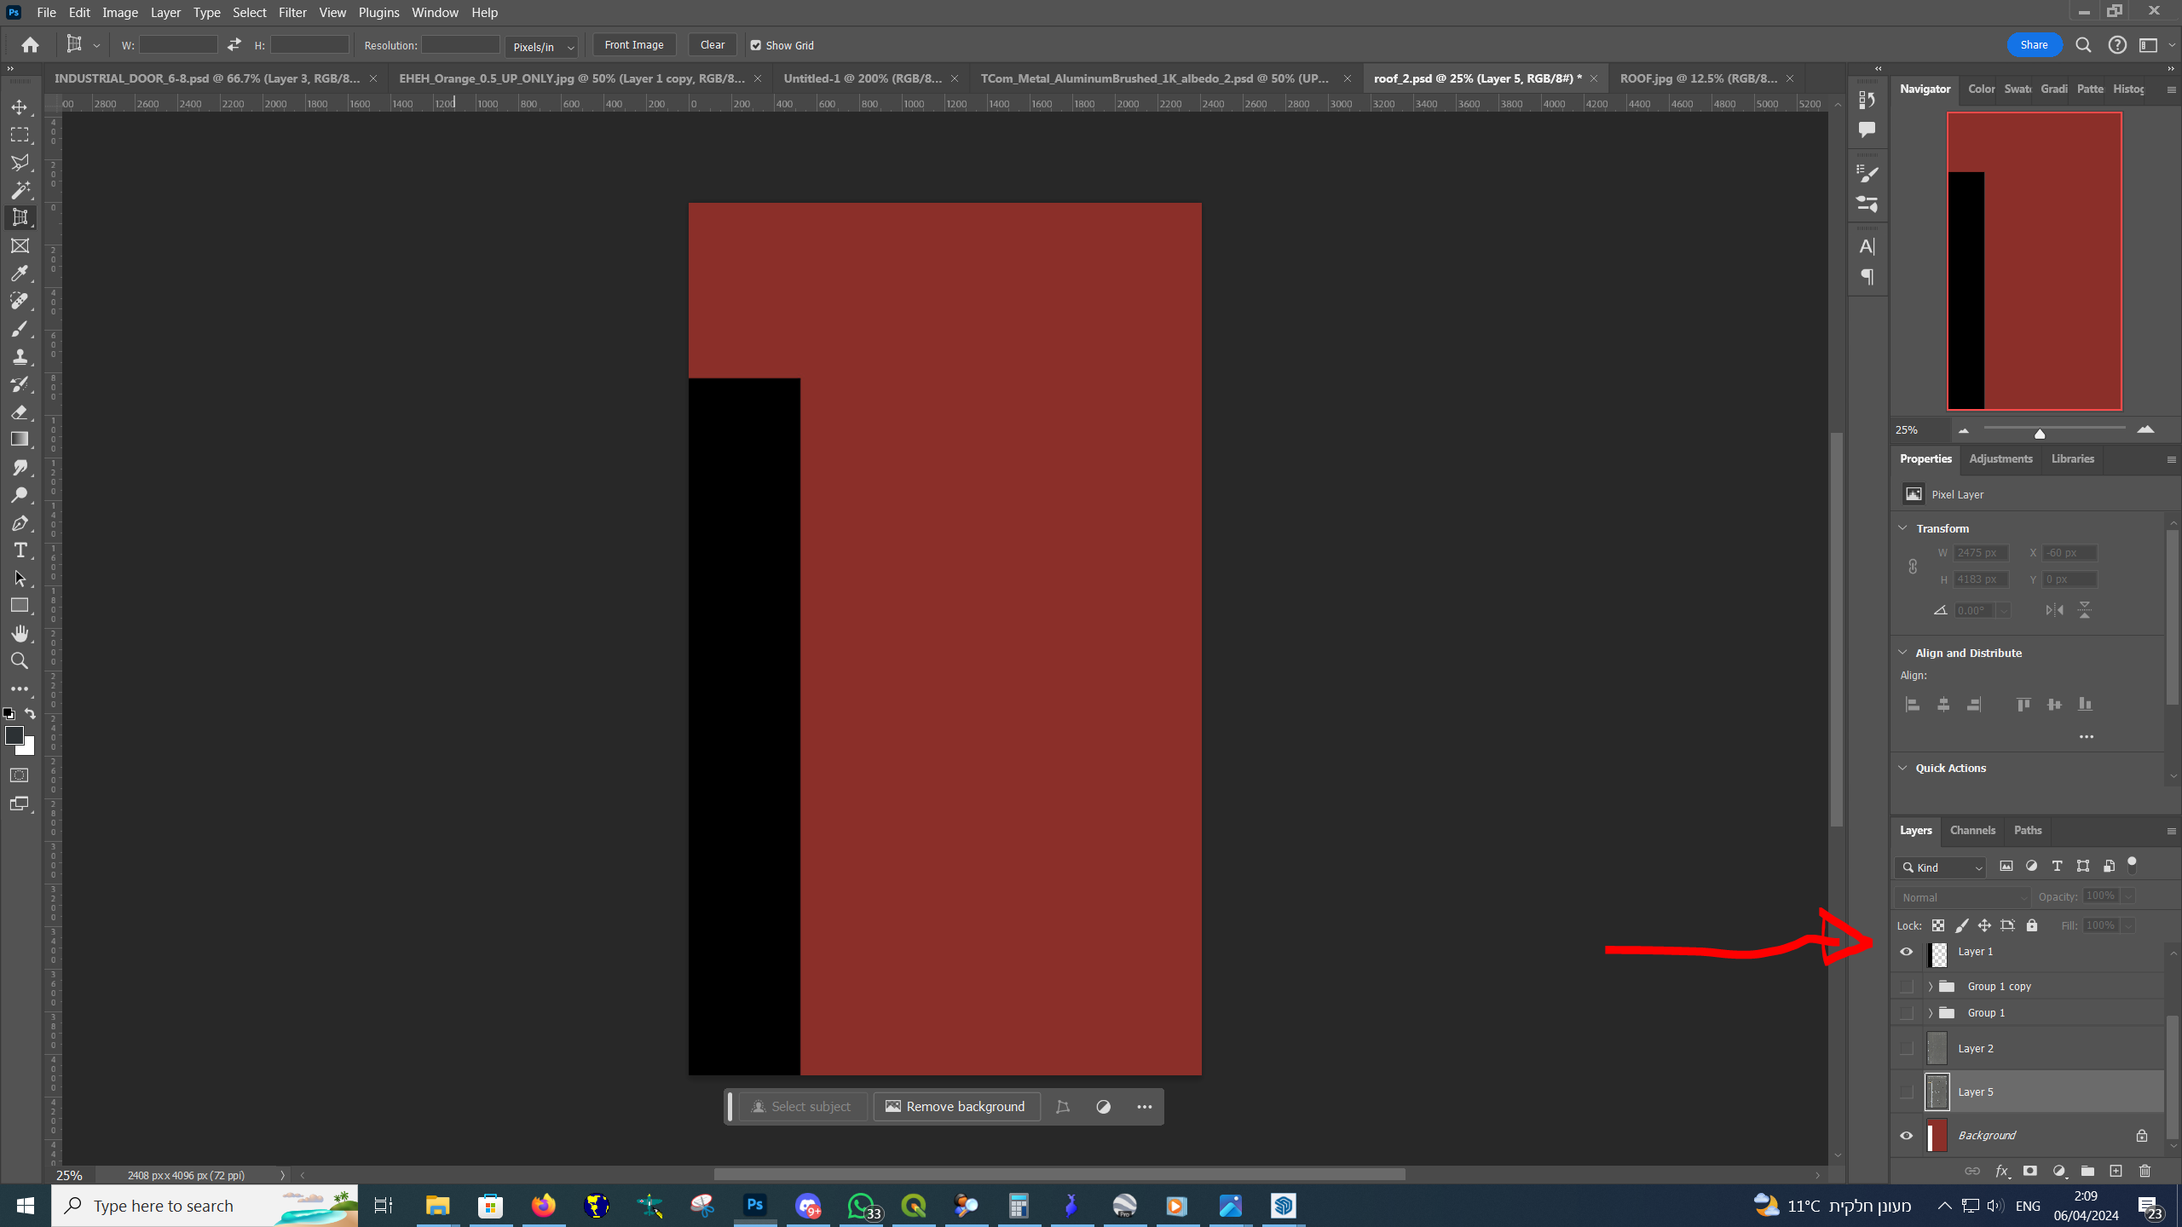Select the Hand tool
This screenshot has height=1227, width=2182.
click(x=20, y=633)
